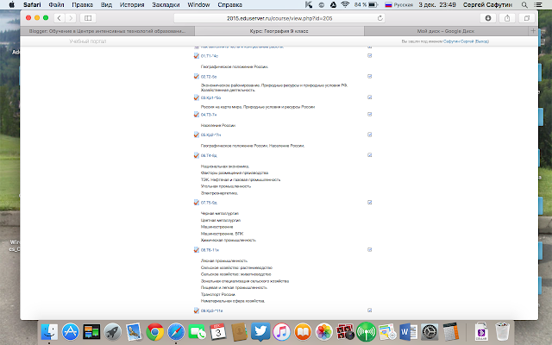
Task: Reload the page
Action: pos(379,18)
